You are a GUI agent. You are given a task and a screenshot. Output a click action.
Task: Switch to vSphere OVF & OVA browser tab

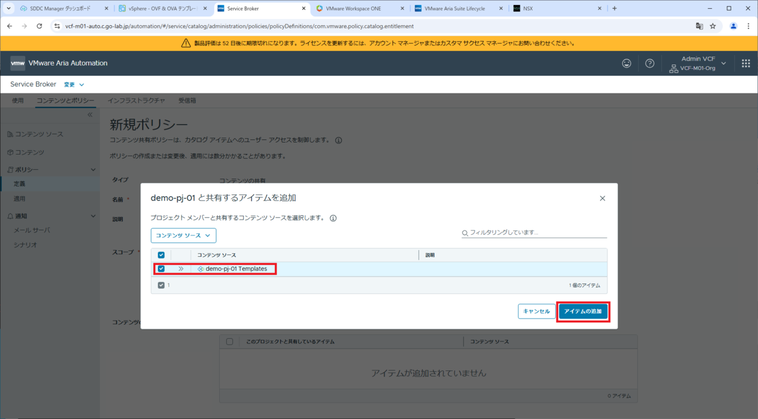click(162, 8)
